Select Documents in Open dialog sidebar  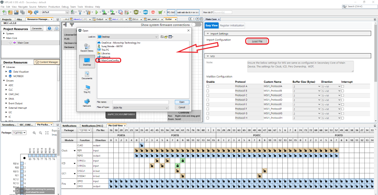pos(87,76)
